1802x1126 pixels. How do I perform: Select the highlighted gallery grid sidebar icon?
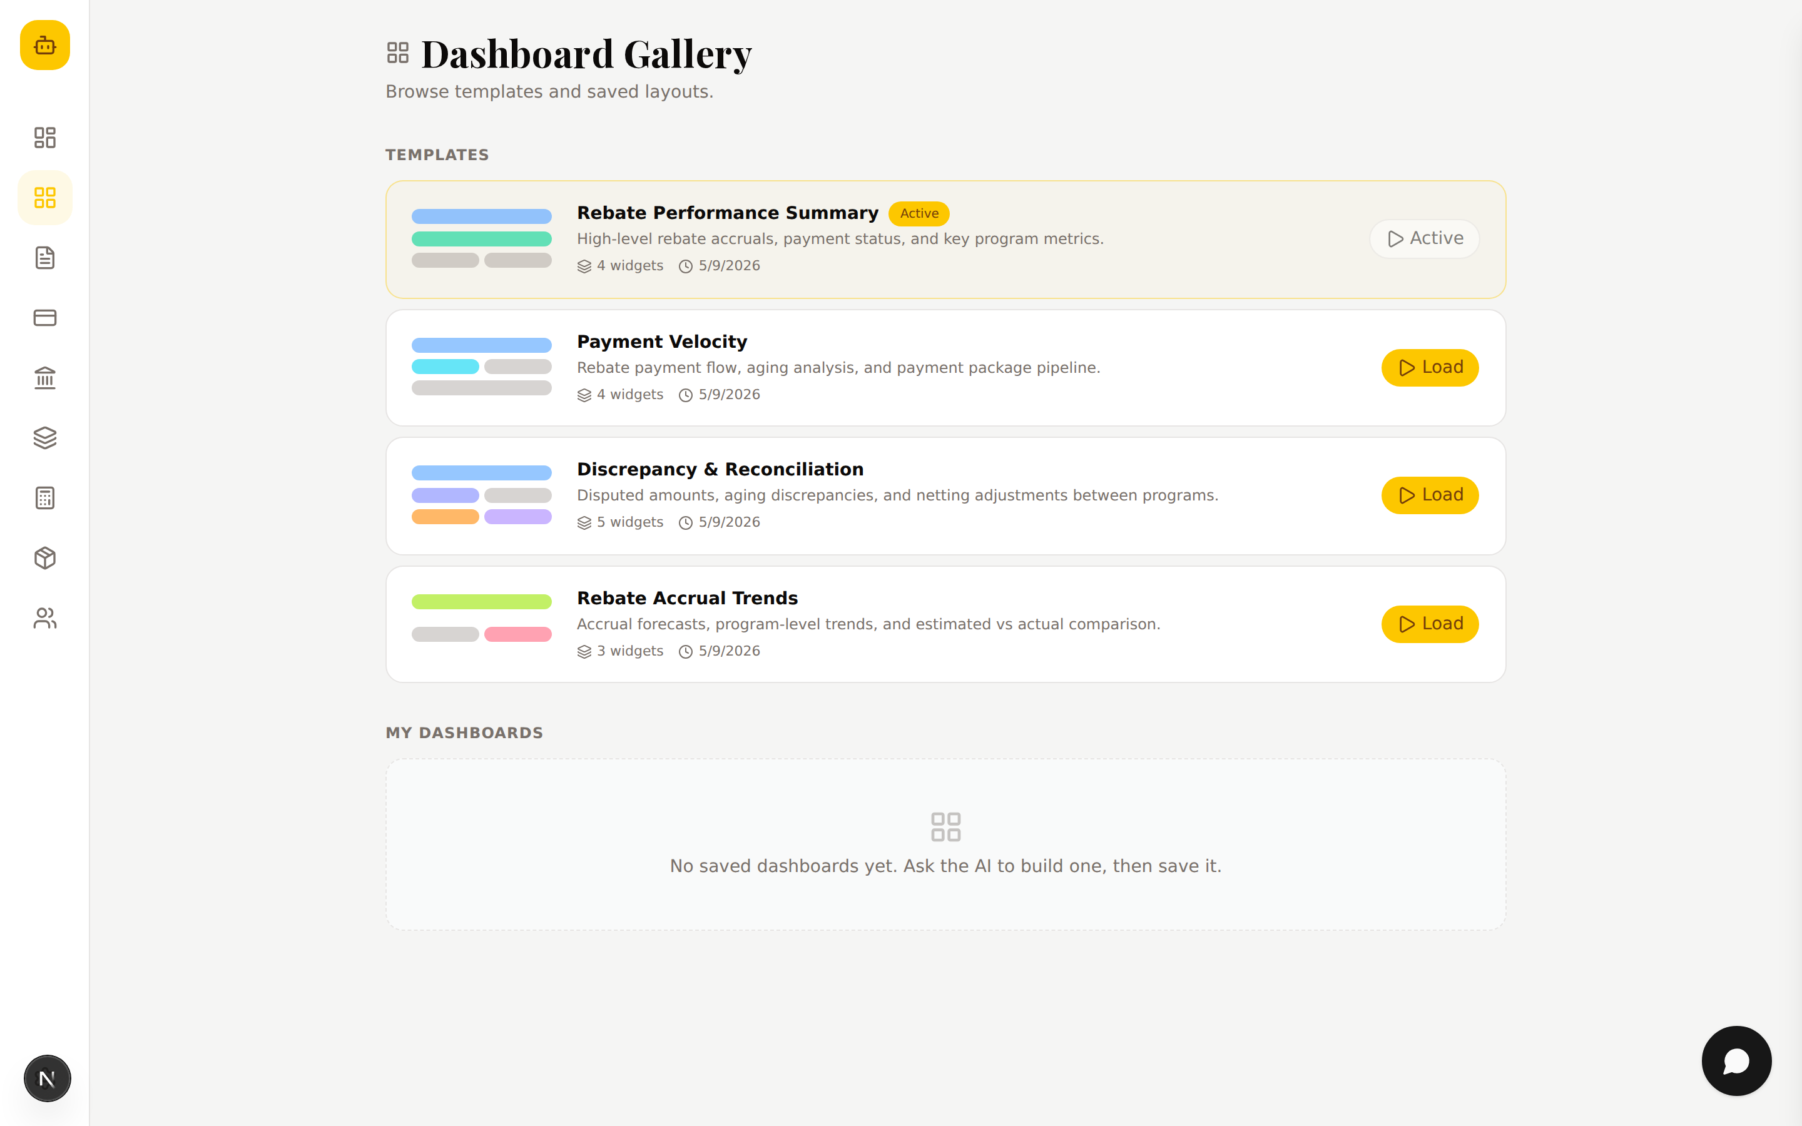tap(44, 198)
